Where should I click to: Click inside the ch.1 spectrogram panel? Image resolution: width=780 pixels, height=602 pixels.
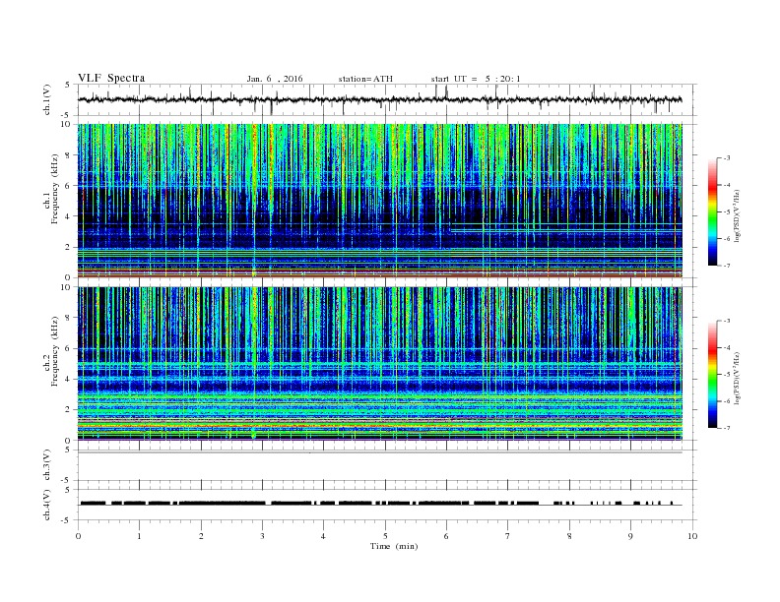[379, 201]
